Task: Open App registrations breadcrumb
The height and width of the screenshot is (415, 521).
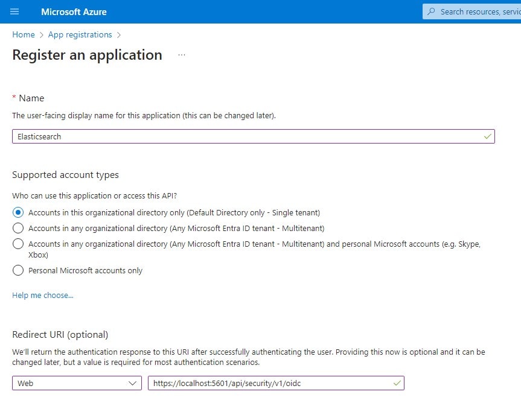Action: pyautogui.click(x=80, y=34)
